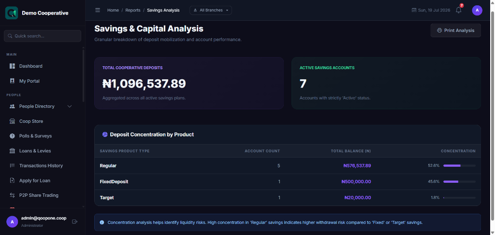Click the ₦500,000.00 balance cell
Screen dimensions: 495x235
[x=356, y=182]
